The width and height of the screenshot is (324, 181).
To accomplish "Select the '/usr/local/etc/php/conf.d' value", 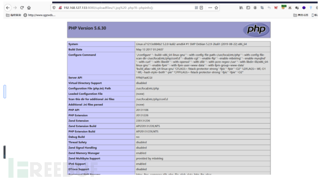I will pyautogui.click(x=152, y=99).
